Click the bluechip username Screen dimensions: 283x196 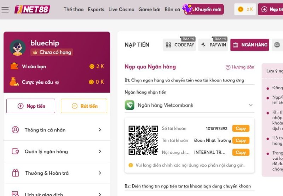45,43
